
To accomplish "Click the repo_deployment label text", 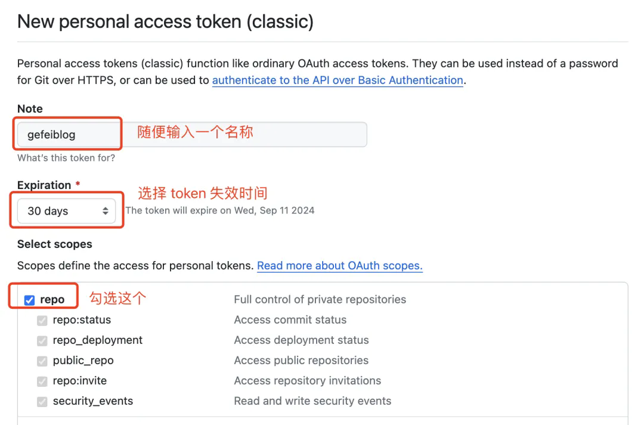I will pyautogui.click(x=97, y=340).
